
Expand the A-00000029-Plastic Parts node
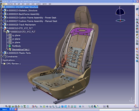(1, 53)
